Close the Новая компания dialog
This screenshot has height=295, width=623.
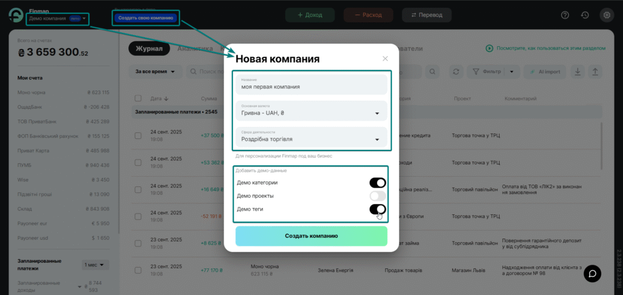(385, 59)
